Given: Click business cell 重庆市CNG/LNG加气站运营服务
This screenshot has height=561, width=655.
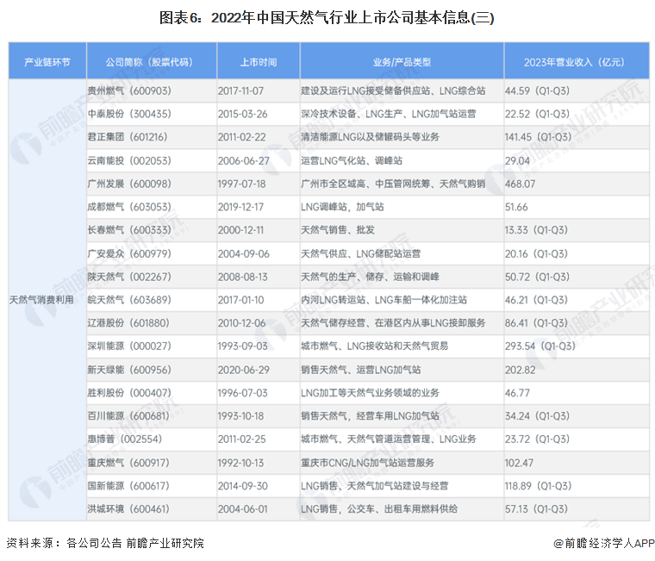Looking at the screenshot, I should coord(368,463).
